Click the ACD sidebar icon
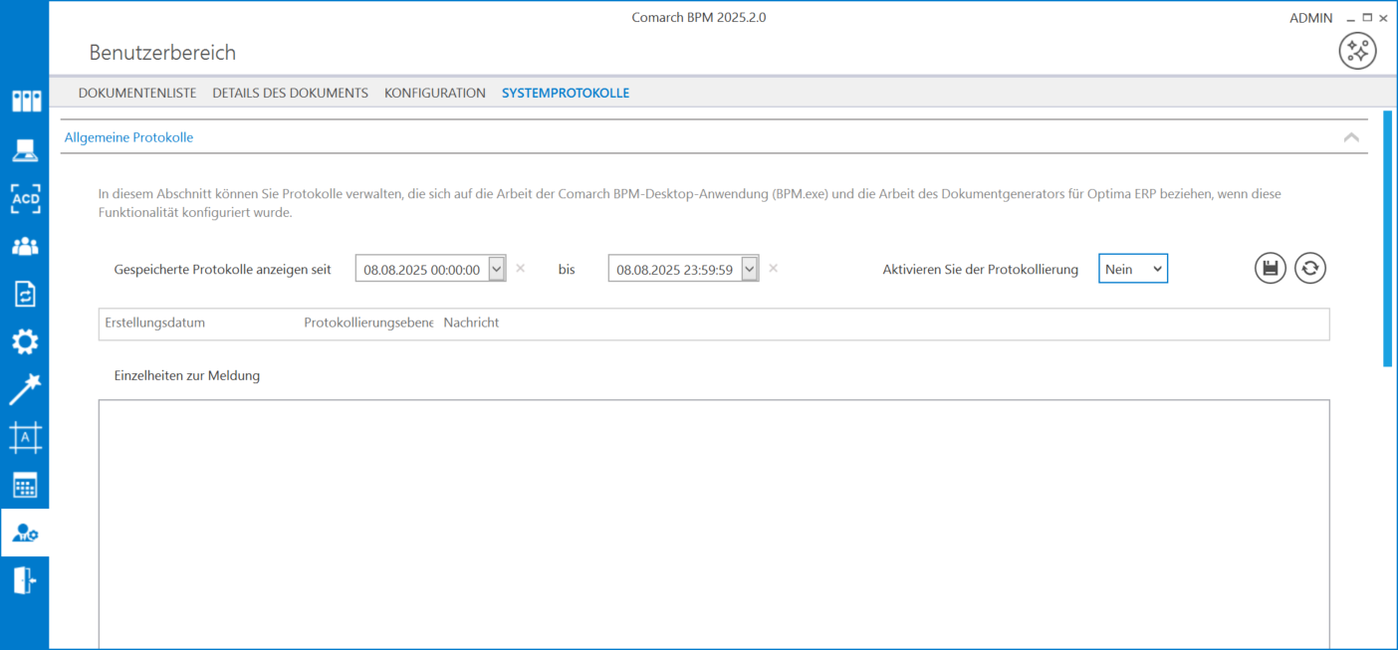1398x650 pixels. [x=25, y=197]
